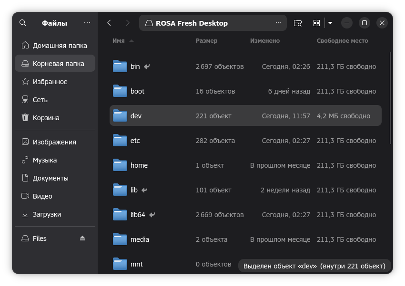
Task: Click the Сеть network entry
Action: [55, 100]
